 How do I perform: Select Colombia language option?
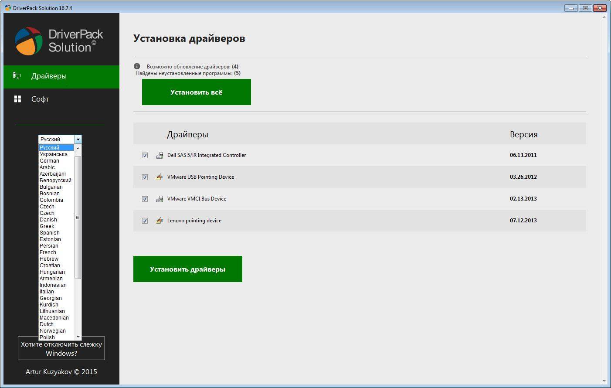(57, 200)
